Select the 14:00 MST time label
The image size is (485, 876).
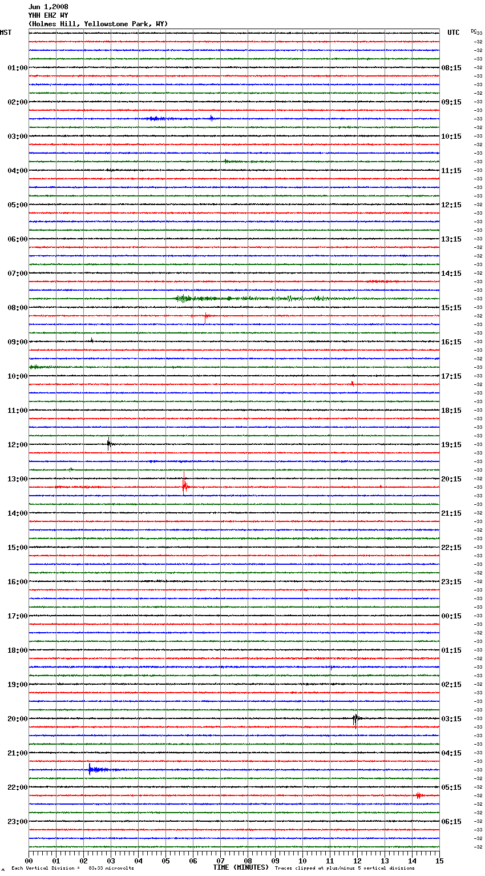click(18, 513)
